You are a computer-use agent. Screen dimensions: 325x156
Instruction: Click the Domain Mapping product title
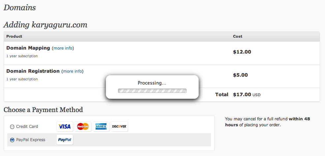coord(28,48)
